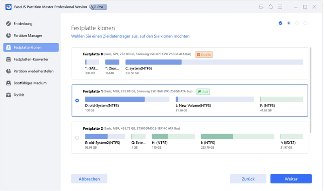Click the 98.99 GB size text
Image resolution: width=324 pixels, height=191 pixels.
[91, 147]
